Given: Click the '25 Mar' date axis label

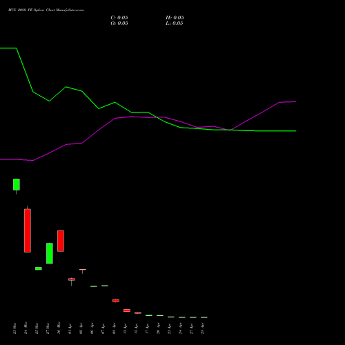Looking at the screenshot, I should click(x=37, y=328).
